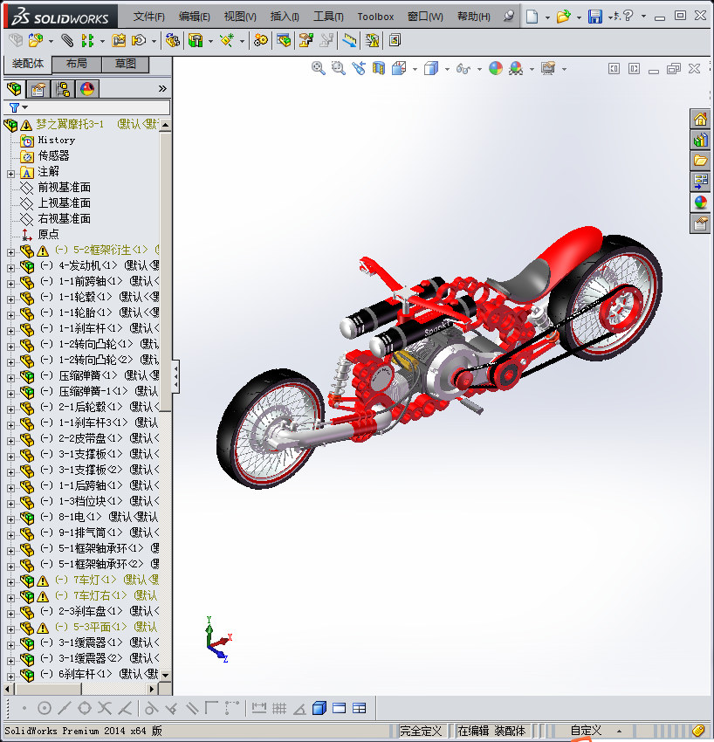
Task: Click the Section View icon
Action: tap(379, 69)
